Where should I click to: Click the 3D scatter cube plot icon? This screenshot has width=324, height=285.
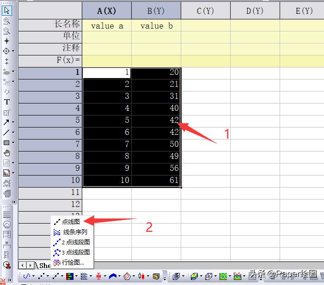coord(208,276)
